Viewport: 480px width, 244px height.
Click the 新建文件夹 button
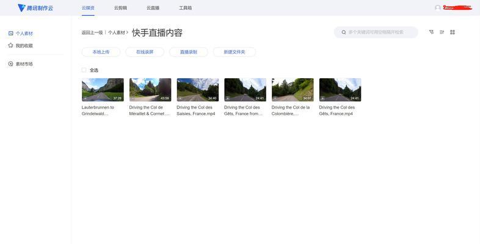[x=235, y=52]
